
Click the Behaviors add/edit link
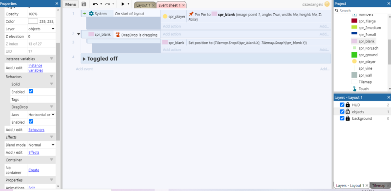click(x=36, y=129)
